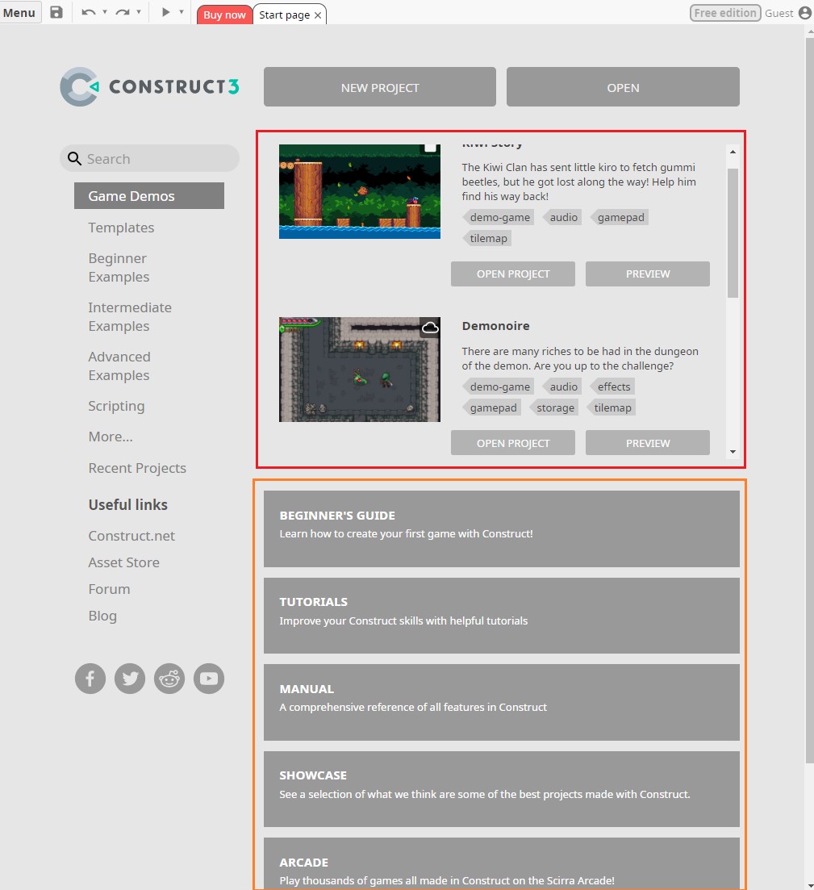Click demo list scroll down arrow
Image resolution: width=814 pixels, height=890 pixels.
[733, 452]
